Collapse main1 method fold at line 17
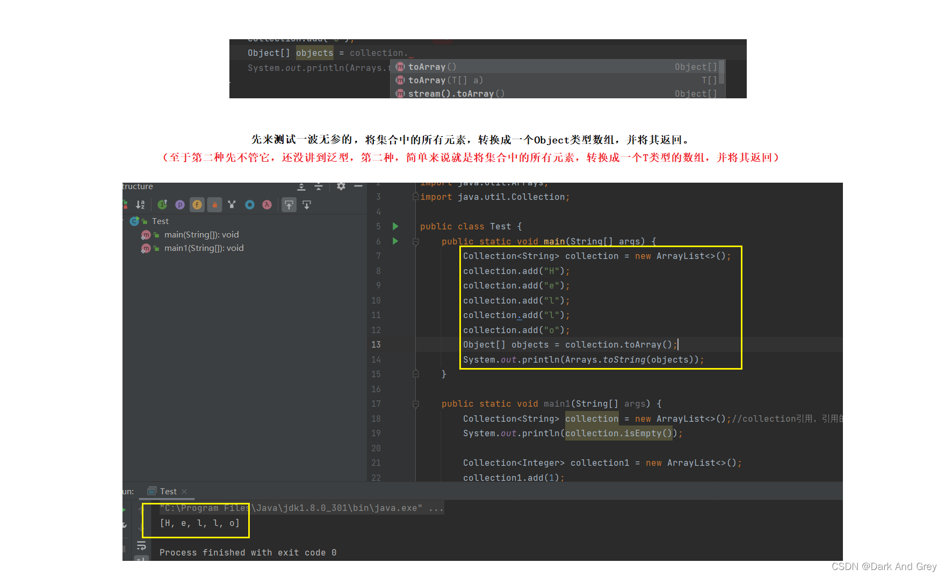Viewport: 945px width, 577px height. [x=415, y=404]
